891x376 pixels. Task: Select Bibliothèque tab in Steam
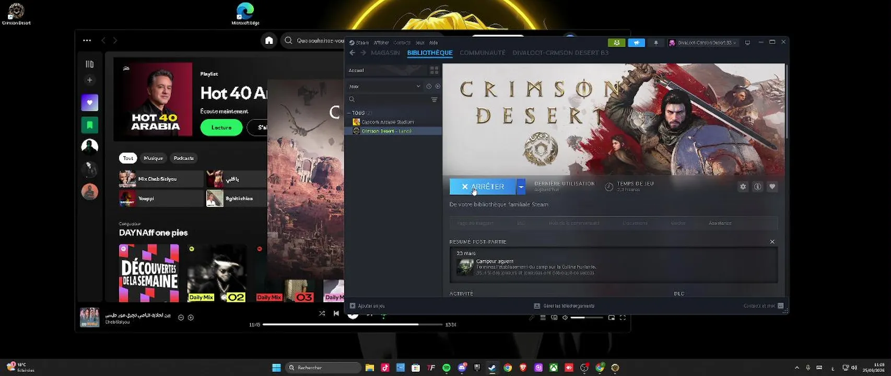click(x=430, y=53)
